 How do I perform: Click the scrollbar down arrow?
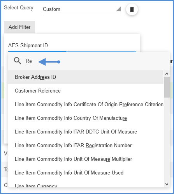(167, 184)
